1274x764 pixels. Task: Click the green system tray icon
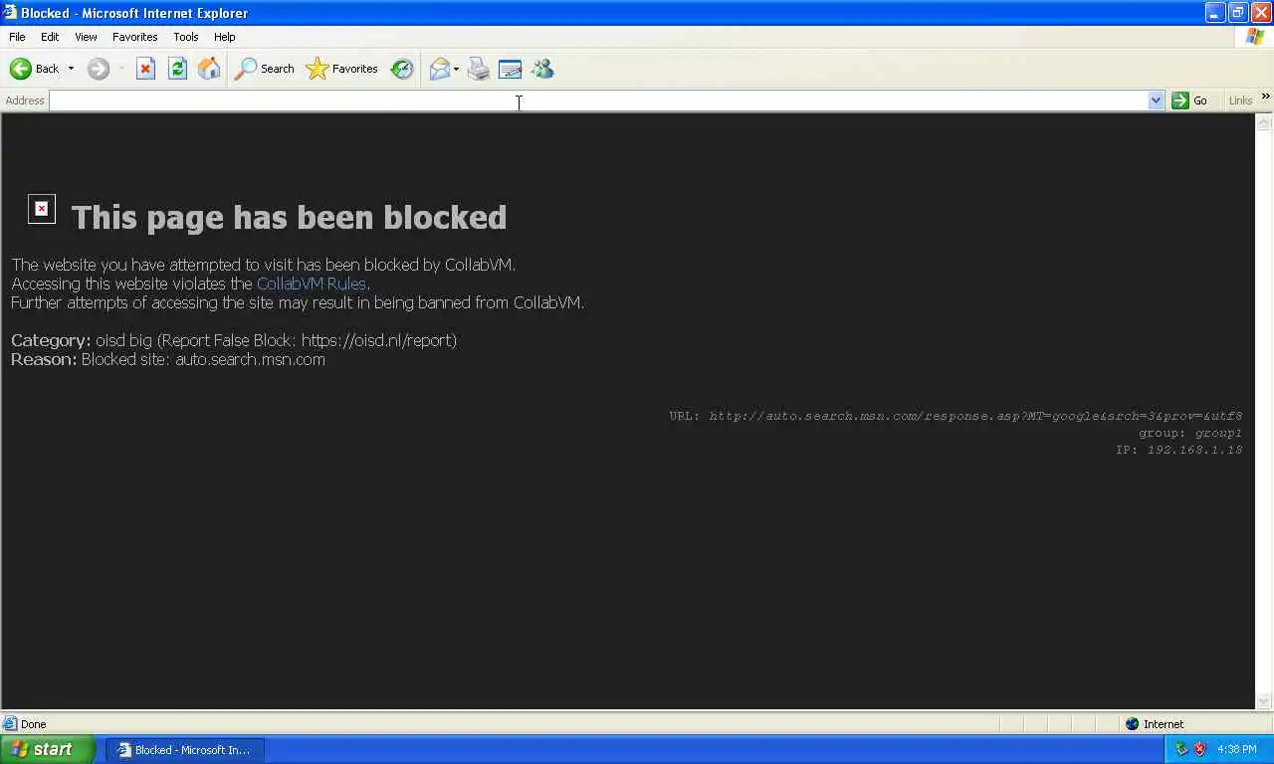pos(1181,749)
